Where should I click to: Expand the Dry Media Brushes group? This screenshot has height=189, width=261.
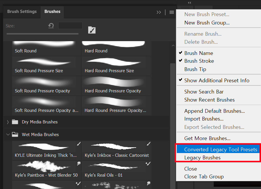tap(8, 122)
